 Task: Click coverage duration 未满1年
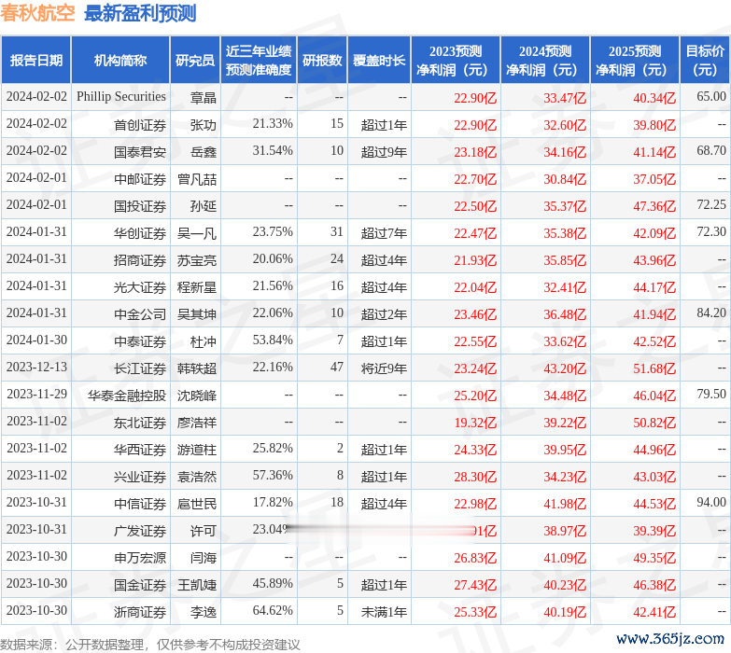click(x=384, y=612)
